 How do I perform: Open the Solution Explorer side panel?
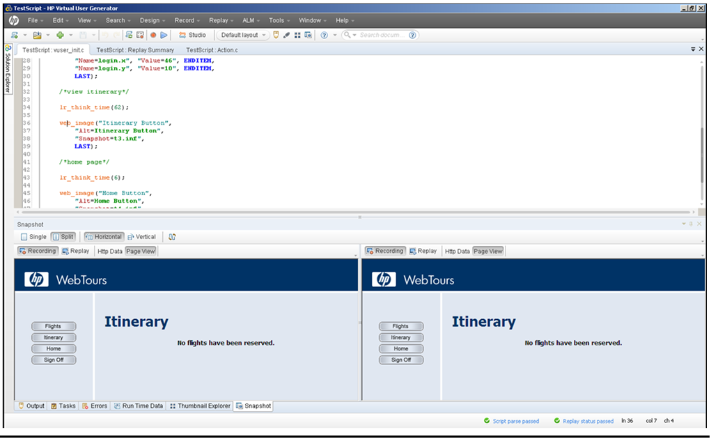coord(8,69)
